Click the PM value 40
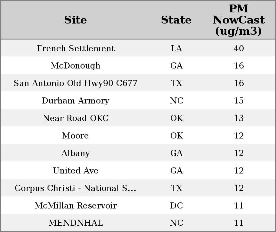The image size is (276, 232). (x=239, y=48)
